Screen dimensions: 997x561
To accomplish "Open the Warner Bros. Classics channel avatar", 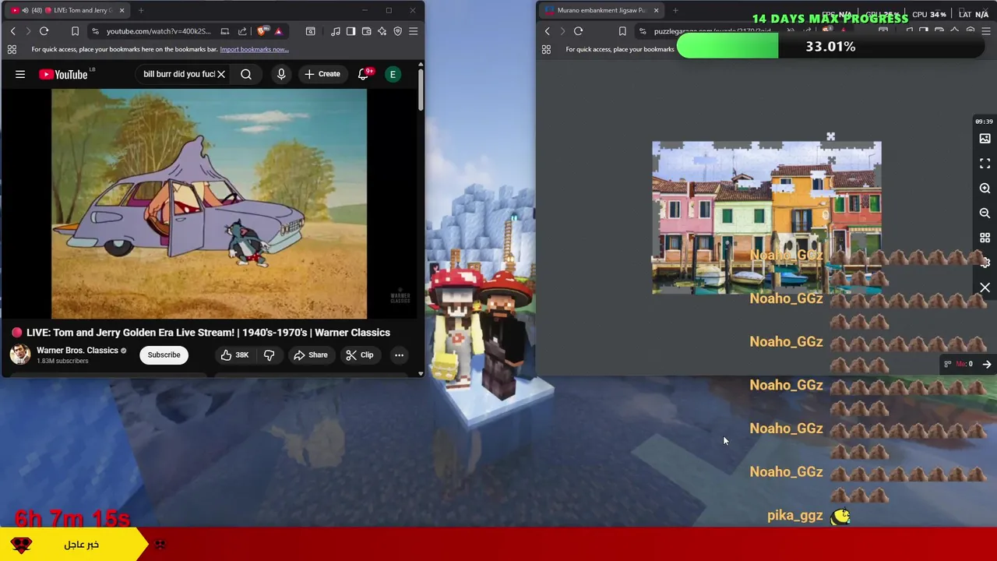I will (x=20, y=355).
